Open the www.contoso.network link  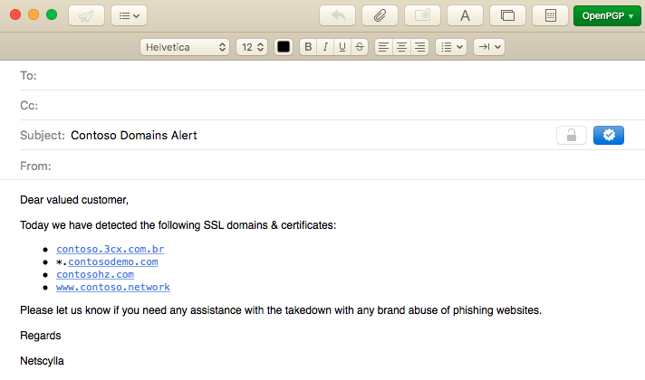point(113,288)
